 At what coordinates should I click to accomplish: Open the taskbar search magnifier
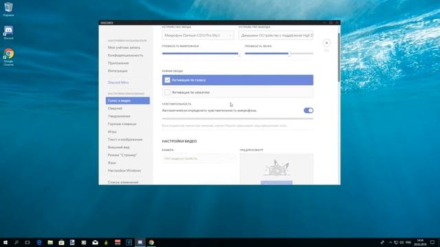click(16, 242)
